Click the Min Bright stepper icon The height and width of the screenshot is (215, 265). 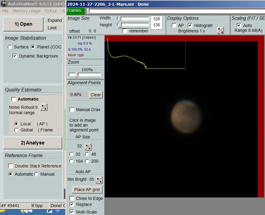click(x=99, y=180)
